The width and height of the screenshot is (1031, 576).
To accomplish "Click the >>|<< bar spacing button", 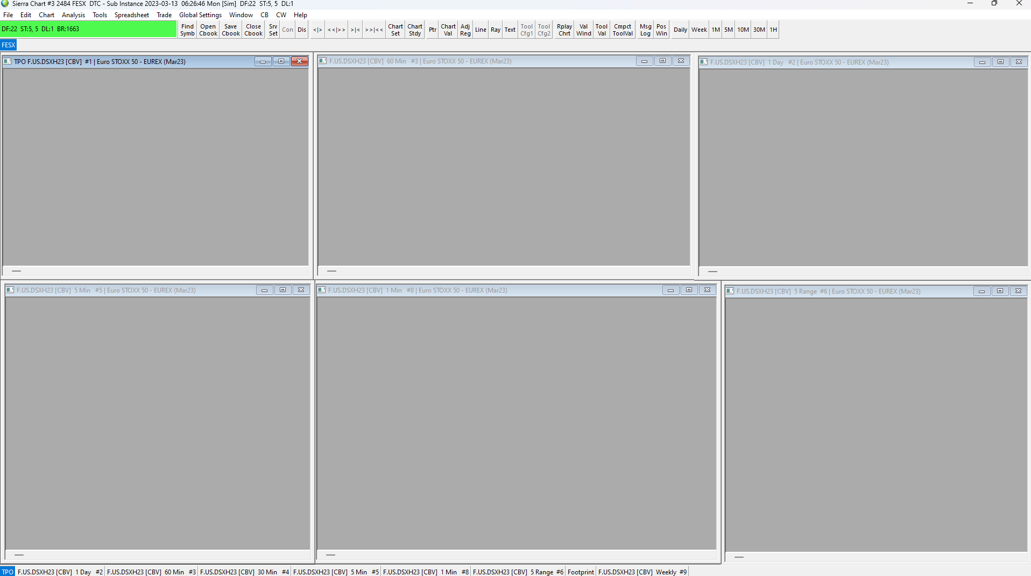I will click(x=374, y=30).
